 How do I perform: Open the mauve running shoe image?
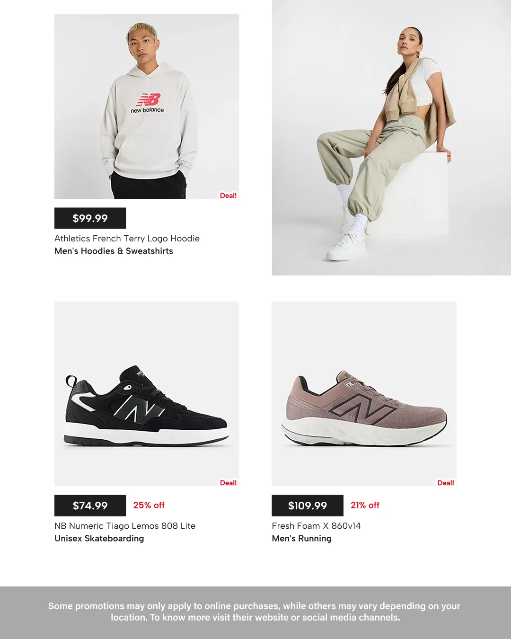(364, 394)
